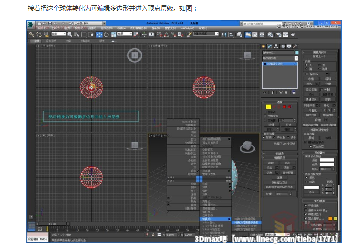Select the Select and Scale tool
Viewport: 359px width, 249px height.
pyautogui.click(x=114, y=35)
